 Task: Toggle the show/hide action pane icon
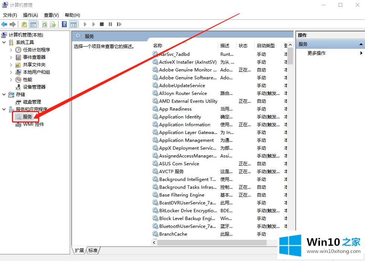[73, 24]
